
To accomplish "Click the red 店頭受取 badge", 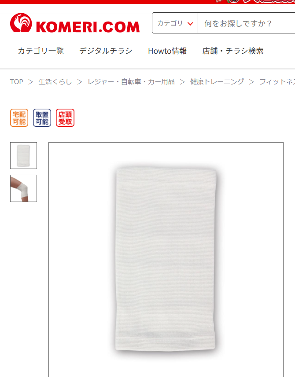I will click(x=65, y=118).
